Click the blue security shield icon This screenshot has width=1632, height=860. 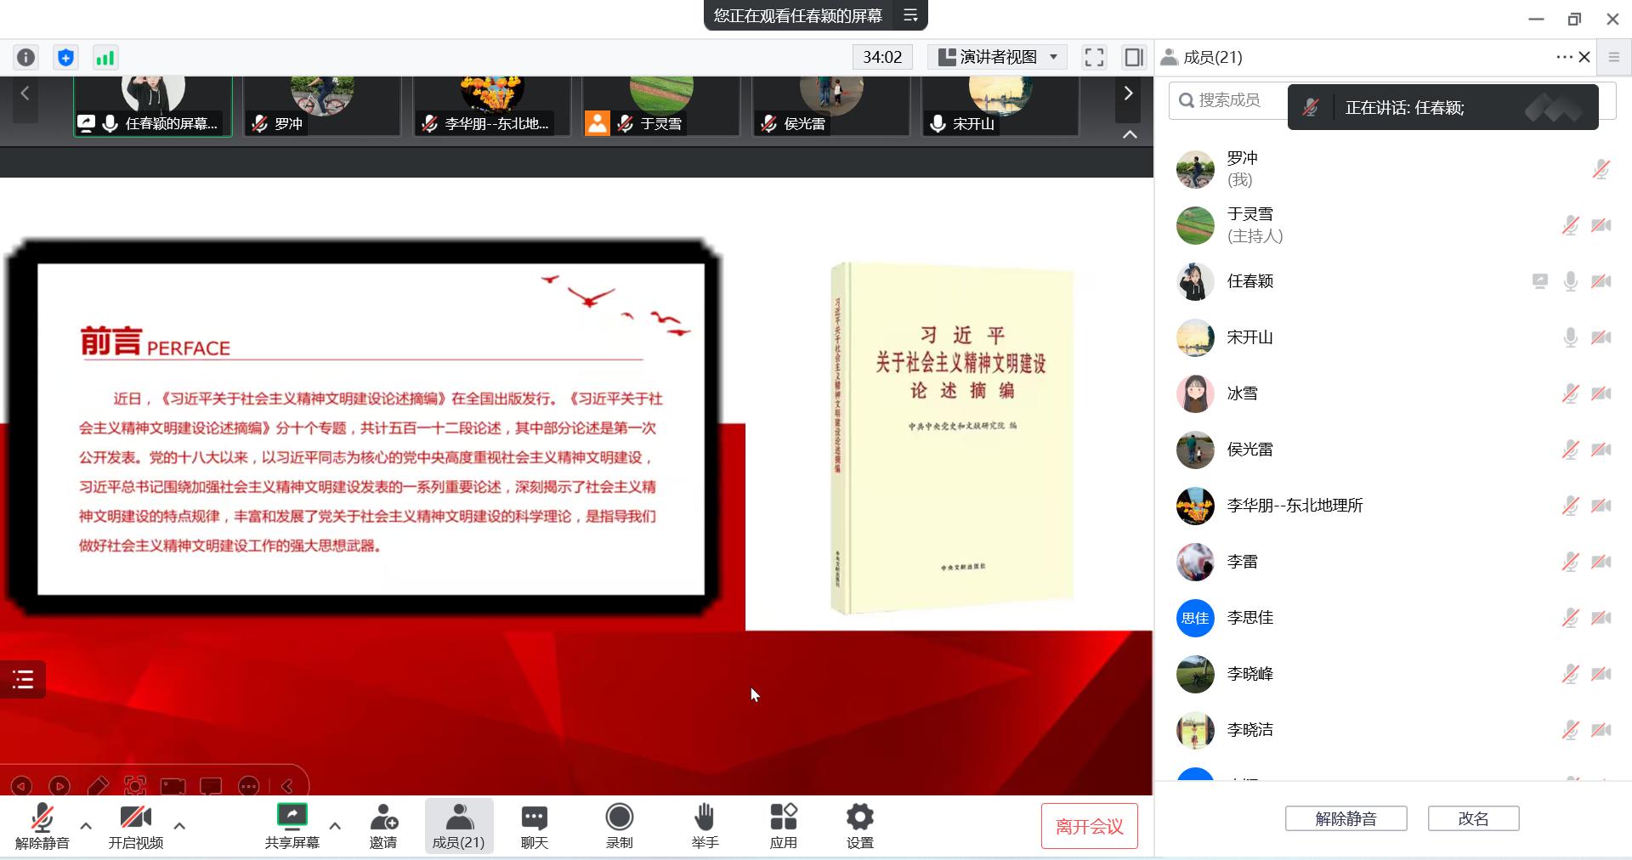pyautogui.click(x=65, y=57)
